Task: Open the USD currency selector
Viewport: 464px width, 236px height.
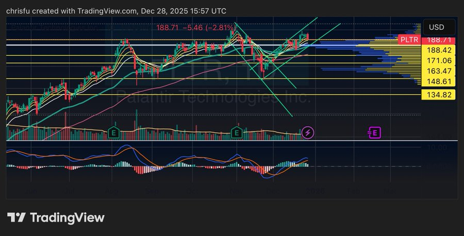Action: click(439, 27)
